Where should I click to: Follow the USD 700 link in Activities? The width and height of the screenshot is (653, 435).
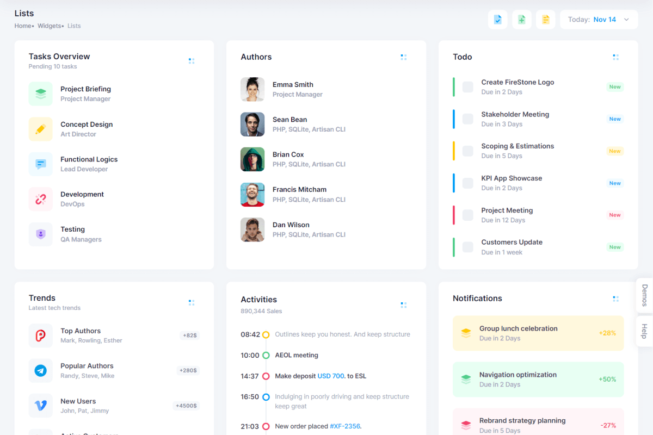pos(331,376)
